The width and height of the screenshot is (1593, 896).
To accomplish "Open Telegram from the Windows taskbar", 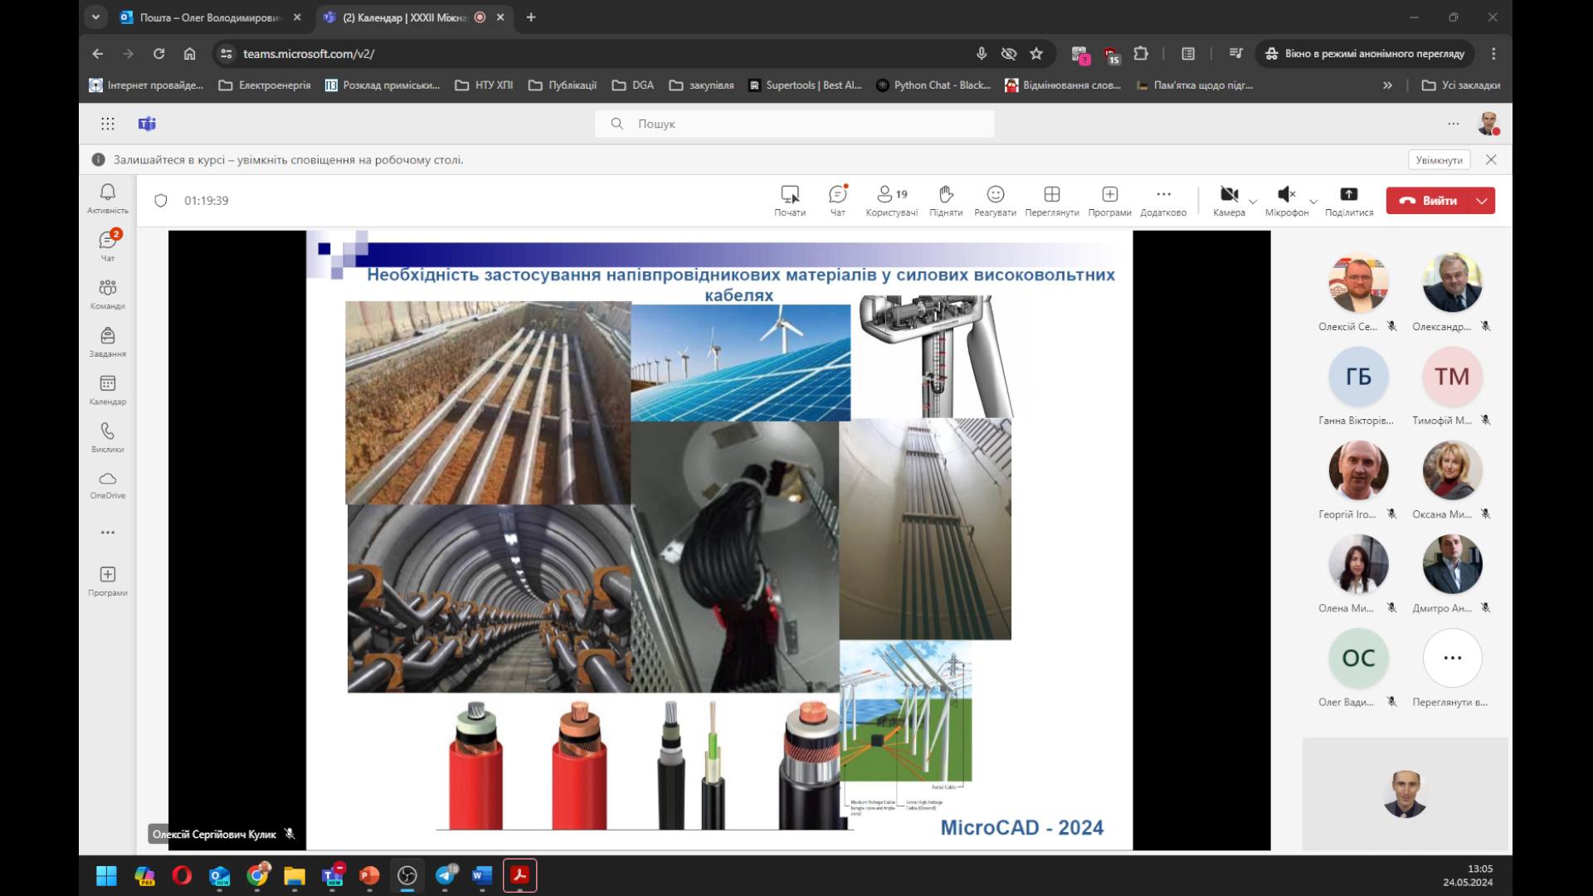I will (x=446, y=875).
